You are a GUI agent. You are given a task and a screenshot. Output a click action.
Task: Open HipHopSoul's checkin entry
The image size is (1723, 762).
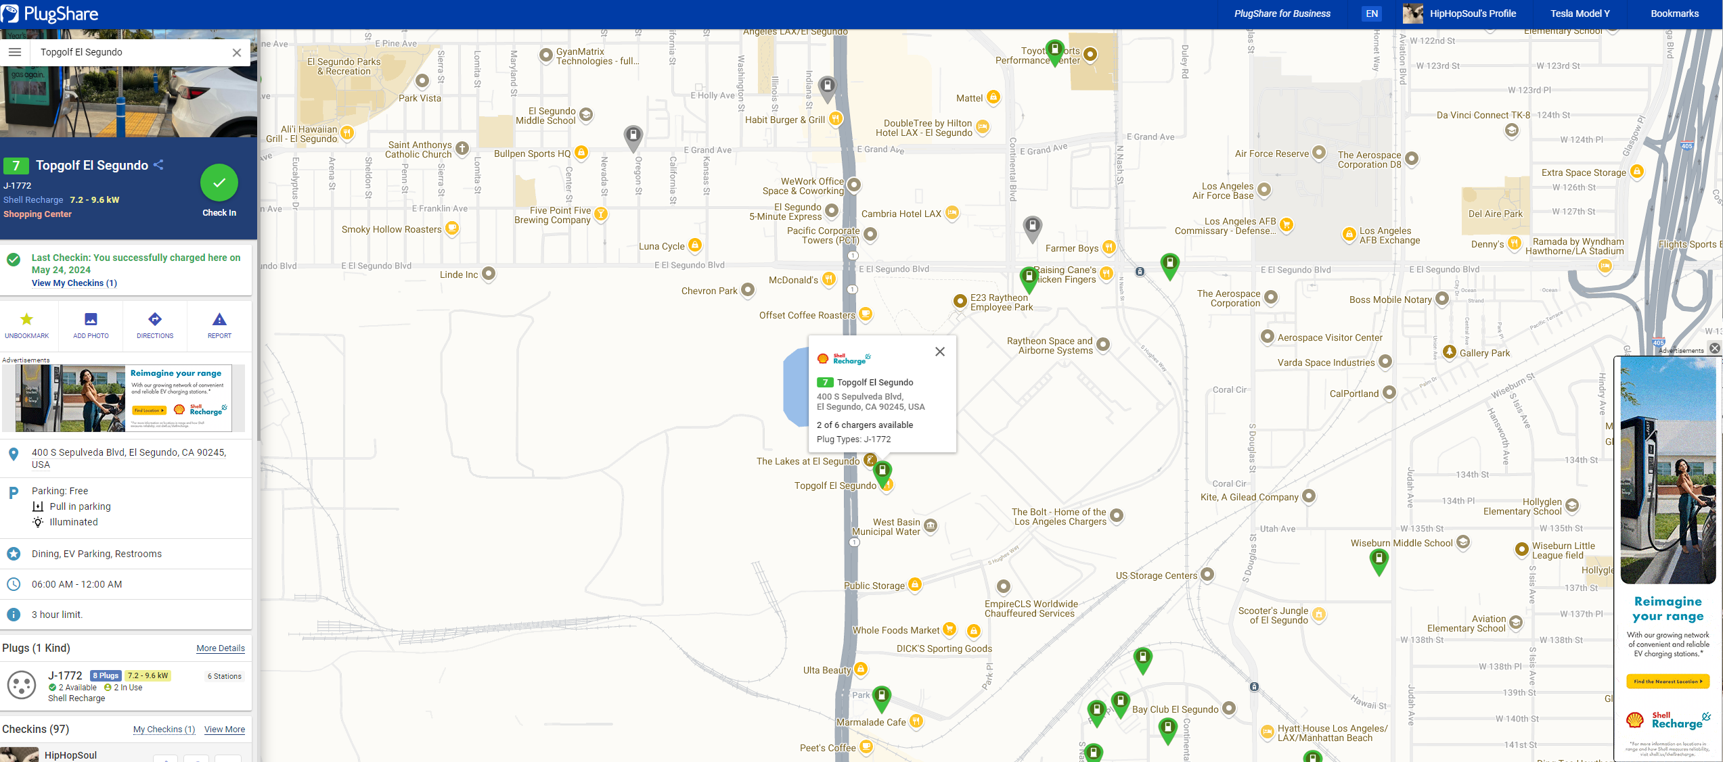[x=70, y=755]
